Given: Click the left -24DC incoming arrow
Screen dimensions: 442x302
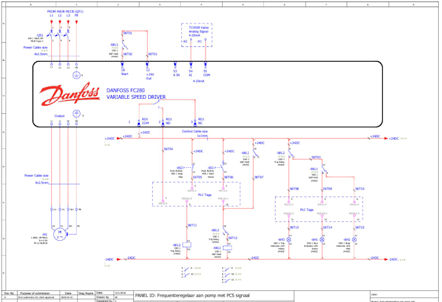Looking at the screenshot, I should (119, 259).
